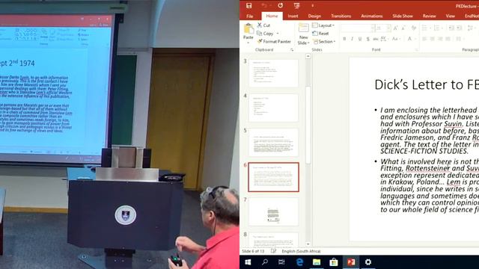
Task: Expand the Paste options arrow
Action: [x=248, y=43]
